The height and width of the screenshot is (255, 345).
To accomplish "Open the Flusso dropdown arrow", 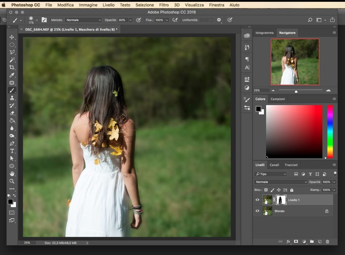I will 167,20.
